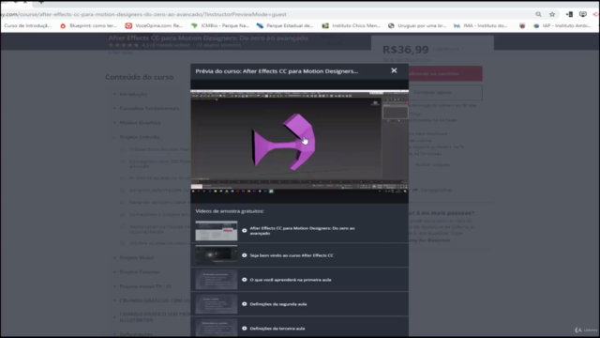Screen dimensions: 600x338
Task: Click the course title in page header
Action: point(208,38)
